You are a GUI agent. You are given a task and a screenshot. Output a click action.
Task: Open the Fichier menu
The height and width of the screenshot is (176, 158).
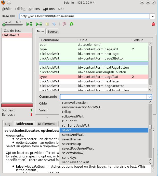(7, 9)
